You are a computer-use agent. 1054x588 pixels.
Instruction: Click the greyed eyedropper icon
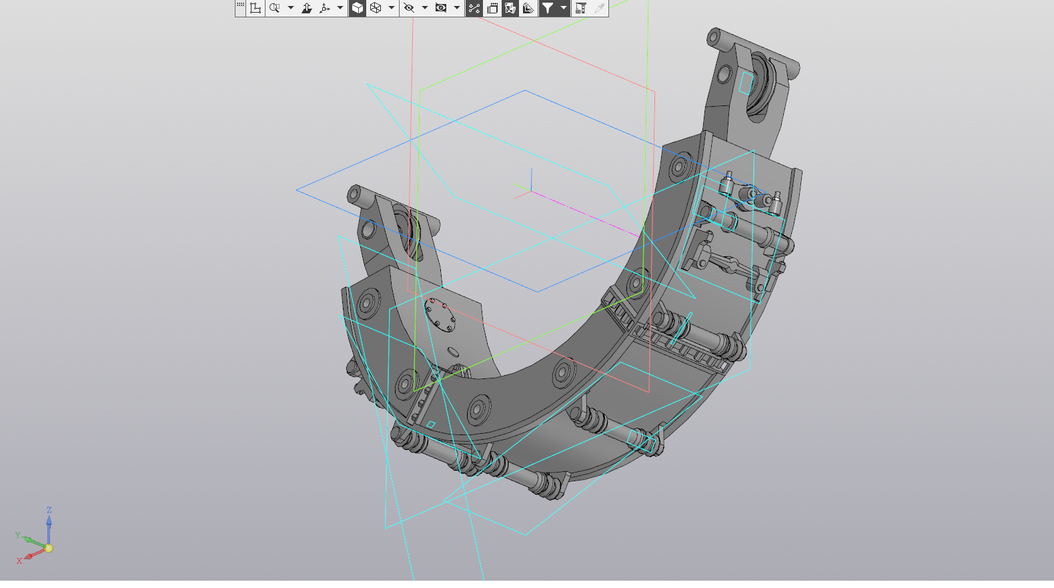tap(599, 8)
